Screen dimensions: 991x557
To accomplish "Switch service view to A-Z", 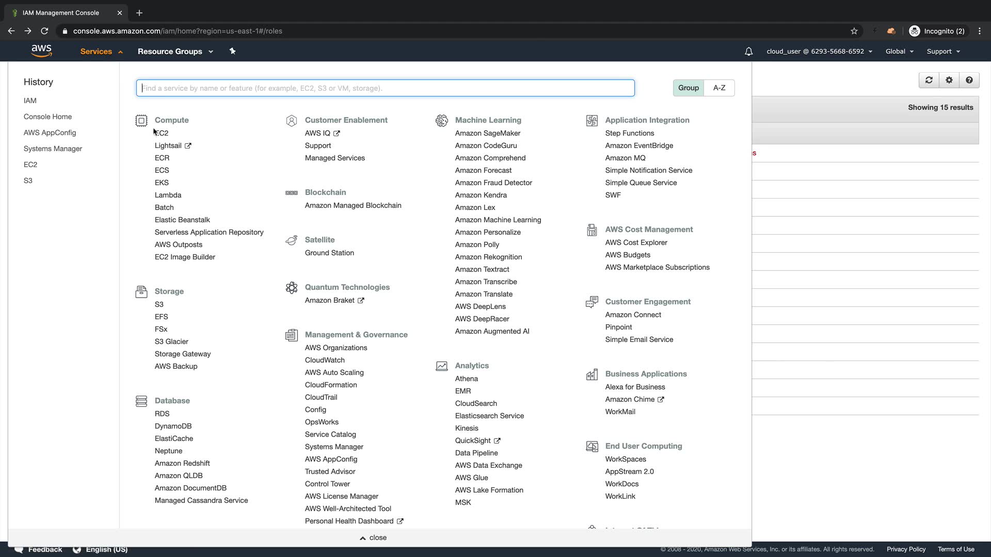I will pos(719,88).
